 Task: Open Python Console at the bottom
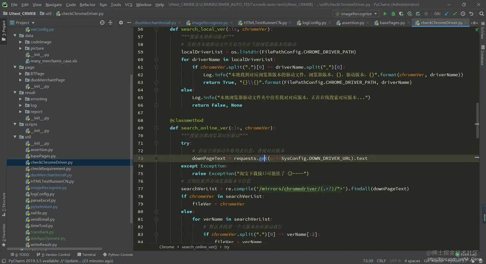(x=118, y=255)
